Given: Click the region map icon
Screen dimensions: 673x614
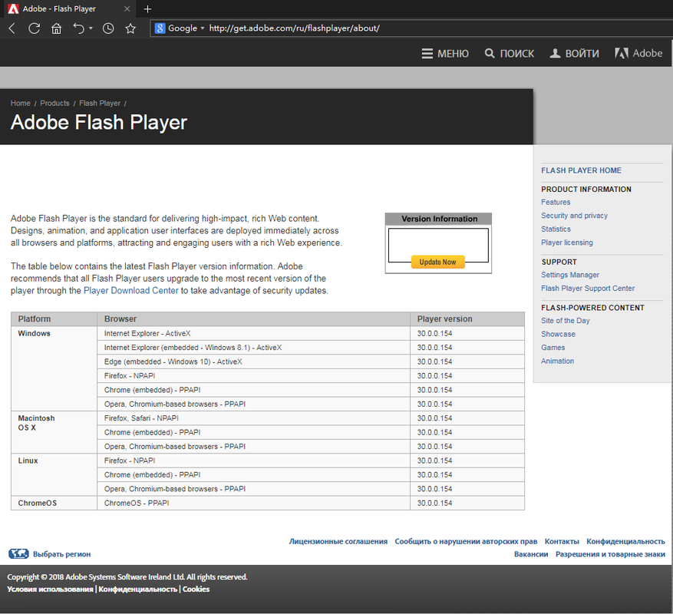Looking at the screenshot, I should 18,554.
